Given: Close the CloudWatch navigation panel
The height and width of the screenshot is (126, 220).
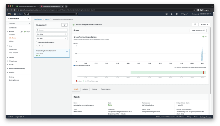Looking at the screenshot, I should tap(28, 18).
